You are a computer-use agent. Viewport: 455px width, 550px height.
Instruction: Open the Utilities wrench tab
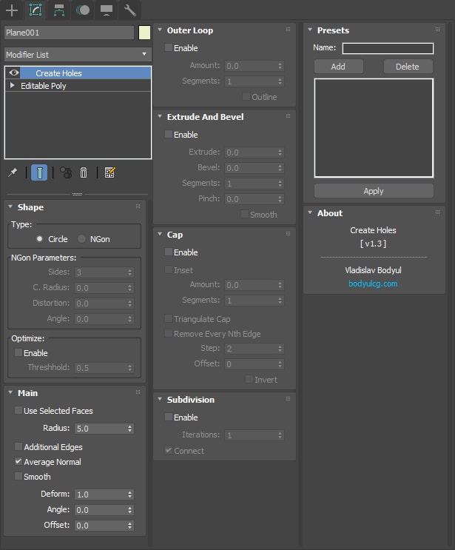point(129,10)
